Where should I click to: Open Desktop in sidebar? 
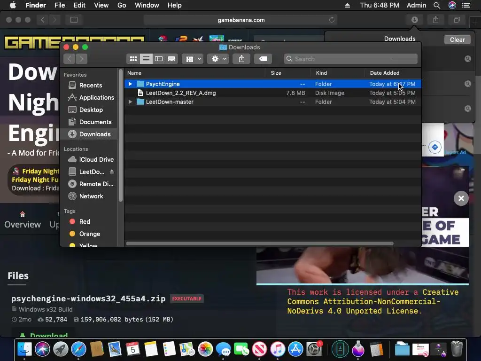tap(89, 110)
